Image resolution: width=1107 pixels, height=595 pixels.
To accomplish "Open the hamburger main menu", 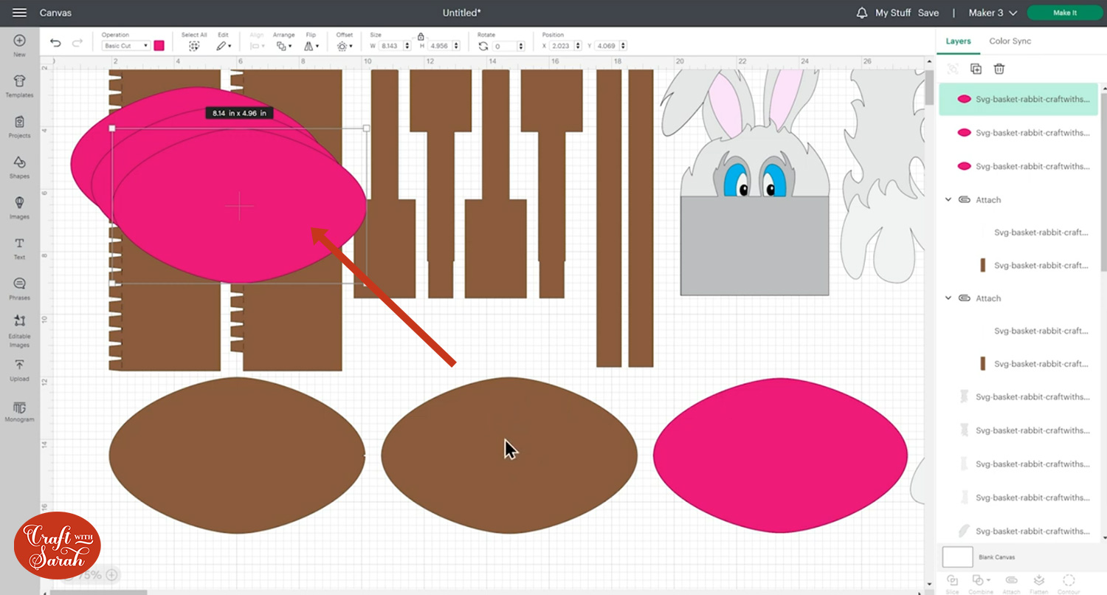I will coord(20,13).
